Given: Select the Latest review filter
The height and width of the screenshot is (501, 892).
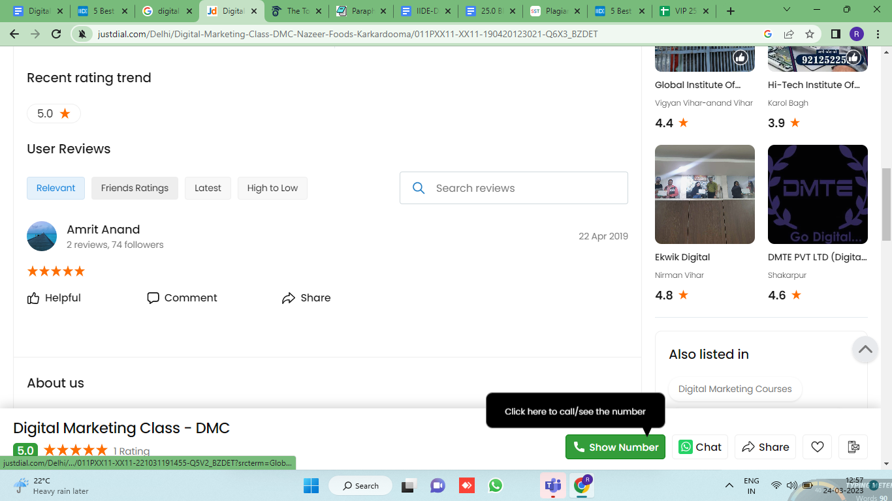Looking at the screenshot, I should click(208, 188).
